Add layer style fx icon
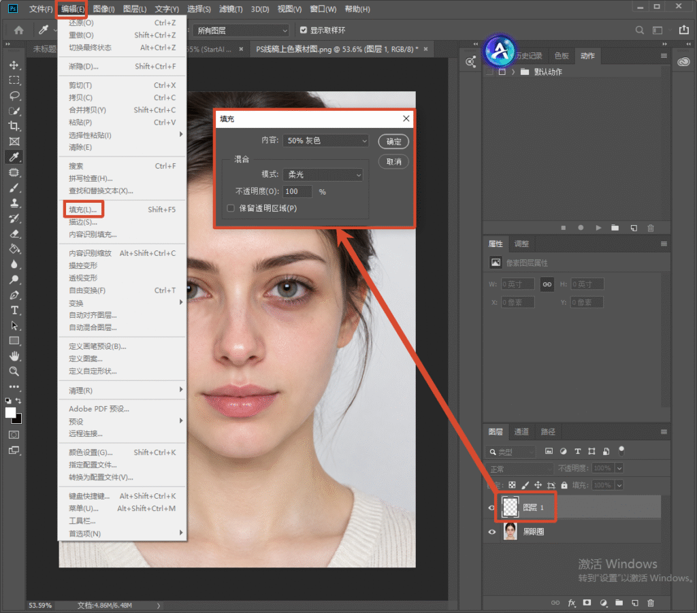The width and height of the screenshot is (697, 613). click(571, 603)
